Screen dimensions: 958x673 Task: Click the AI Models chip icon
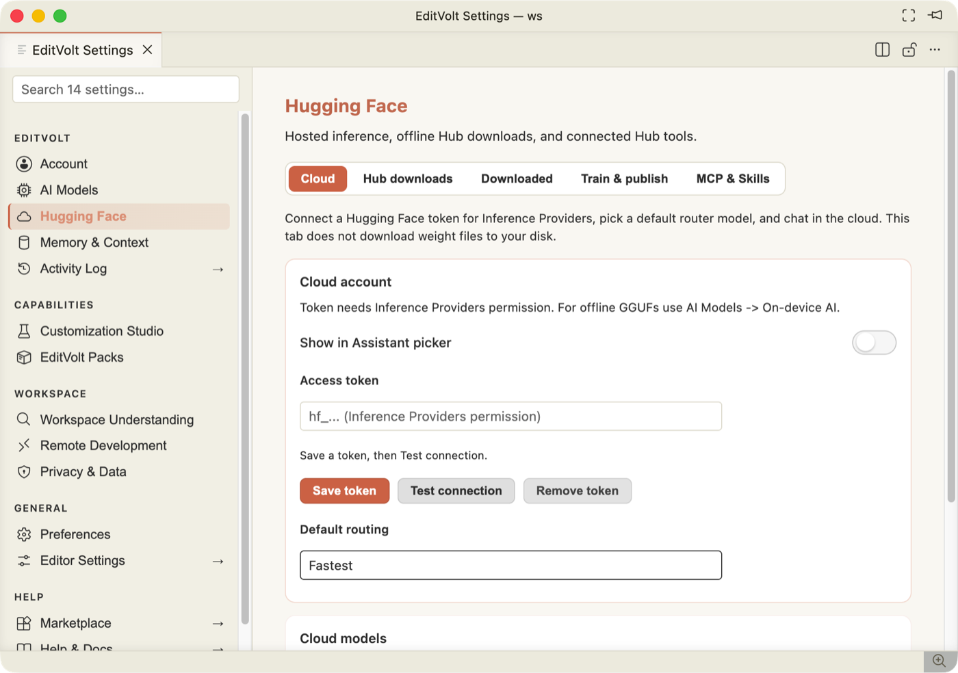pyautogui.click(x=24, y=190)
